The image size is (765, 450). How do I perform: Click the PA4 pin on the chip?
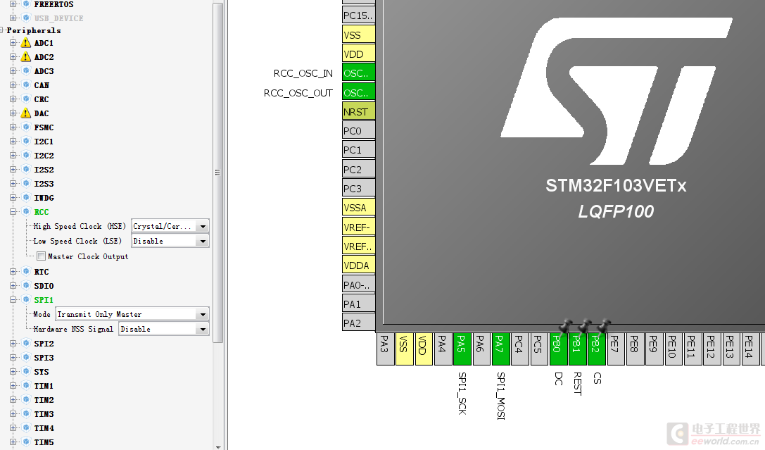[443, 349]
